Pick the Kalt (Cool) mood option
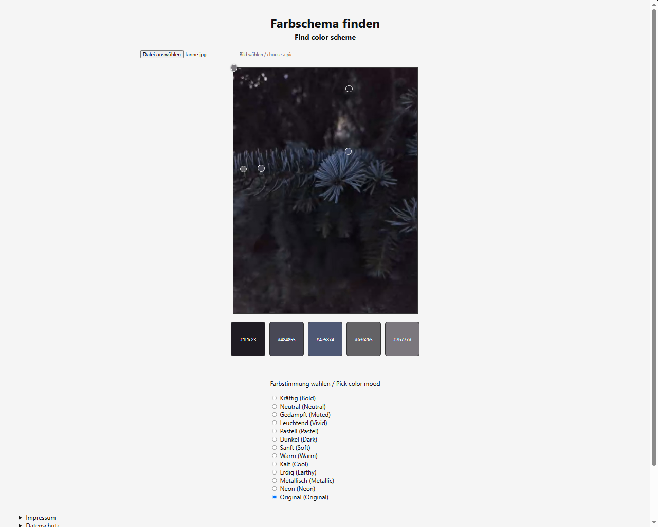Viewport: 658px width, 527px height. [275, 464]
